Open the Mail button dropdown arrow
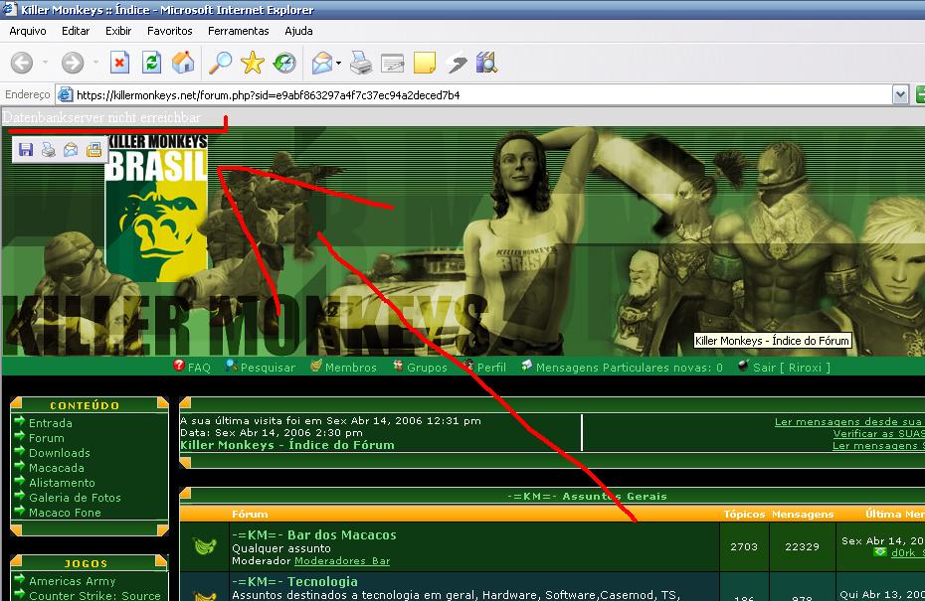The image size is (925, 601). 338,64
